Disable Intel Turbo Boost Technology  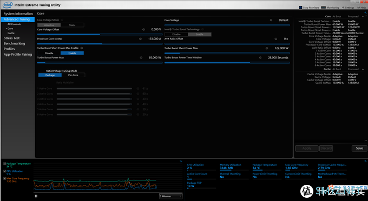[x=176, y=35]
